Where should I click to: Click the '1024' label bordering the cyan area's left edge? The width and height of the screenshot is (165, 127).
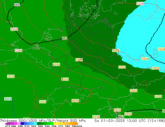click(116, 51)
